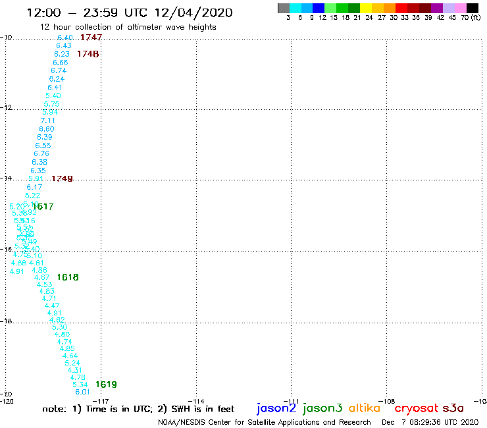This screenshot has height=428, width=487.
Task: Select the 'jason3' satellite legend label
Action: click(322, 408)
